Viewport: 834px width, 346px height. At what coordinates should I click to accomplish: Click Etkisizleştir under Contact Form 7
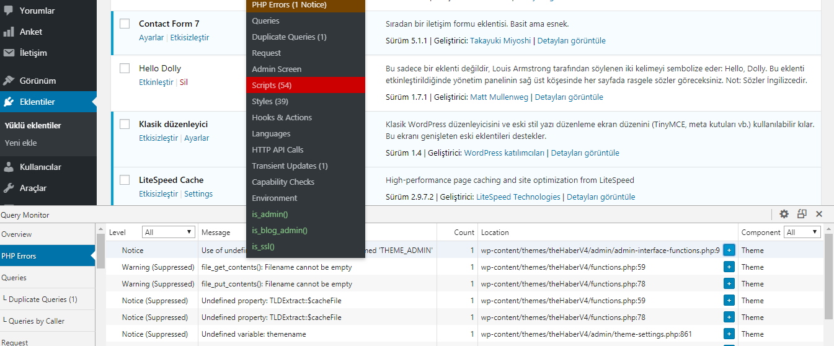pos(190,37)
